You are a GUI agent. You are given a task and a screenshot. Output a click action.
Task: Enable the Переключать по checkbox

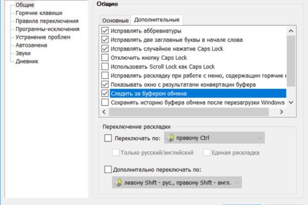pos(108,137)
